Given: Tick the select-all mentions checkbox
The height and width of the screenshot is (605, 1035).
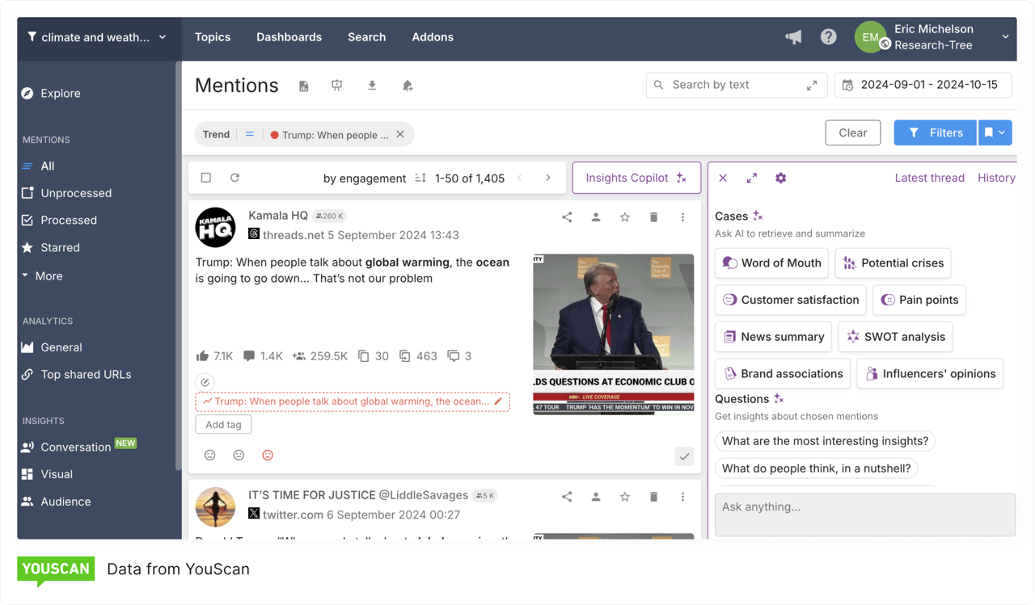Looking at the screenshot, I should point(206,178).
